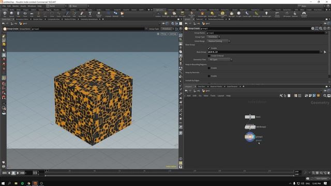The image size is (331, 186).
Task: Open the network editor Layout menu
Action: [x=221, y=96]
